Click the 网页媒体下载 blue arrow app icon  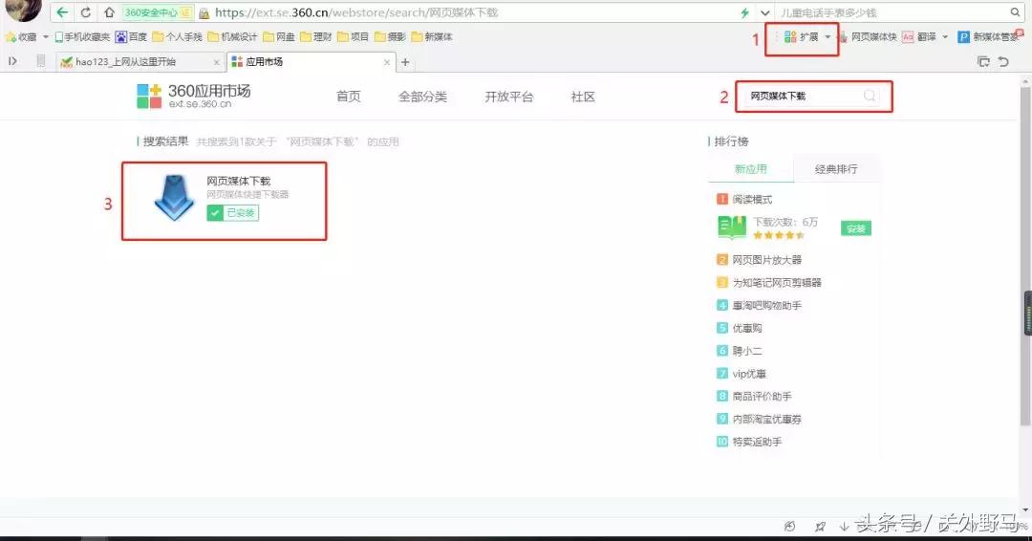point(174,198)
